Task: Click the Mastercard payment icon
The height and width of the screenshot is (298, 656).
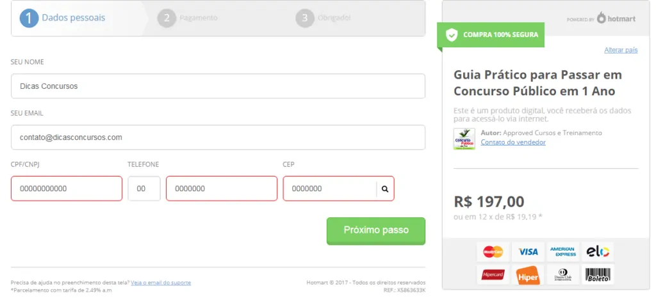Action: (493, 252)
